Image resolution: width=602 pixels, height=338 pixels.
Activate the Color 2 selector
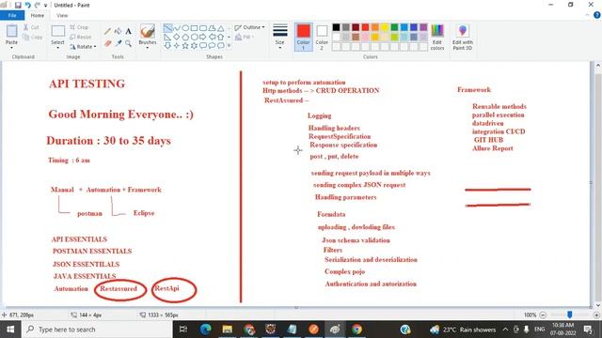pyautogui.click(x=322, y=38)
